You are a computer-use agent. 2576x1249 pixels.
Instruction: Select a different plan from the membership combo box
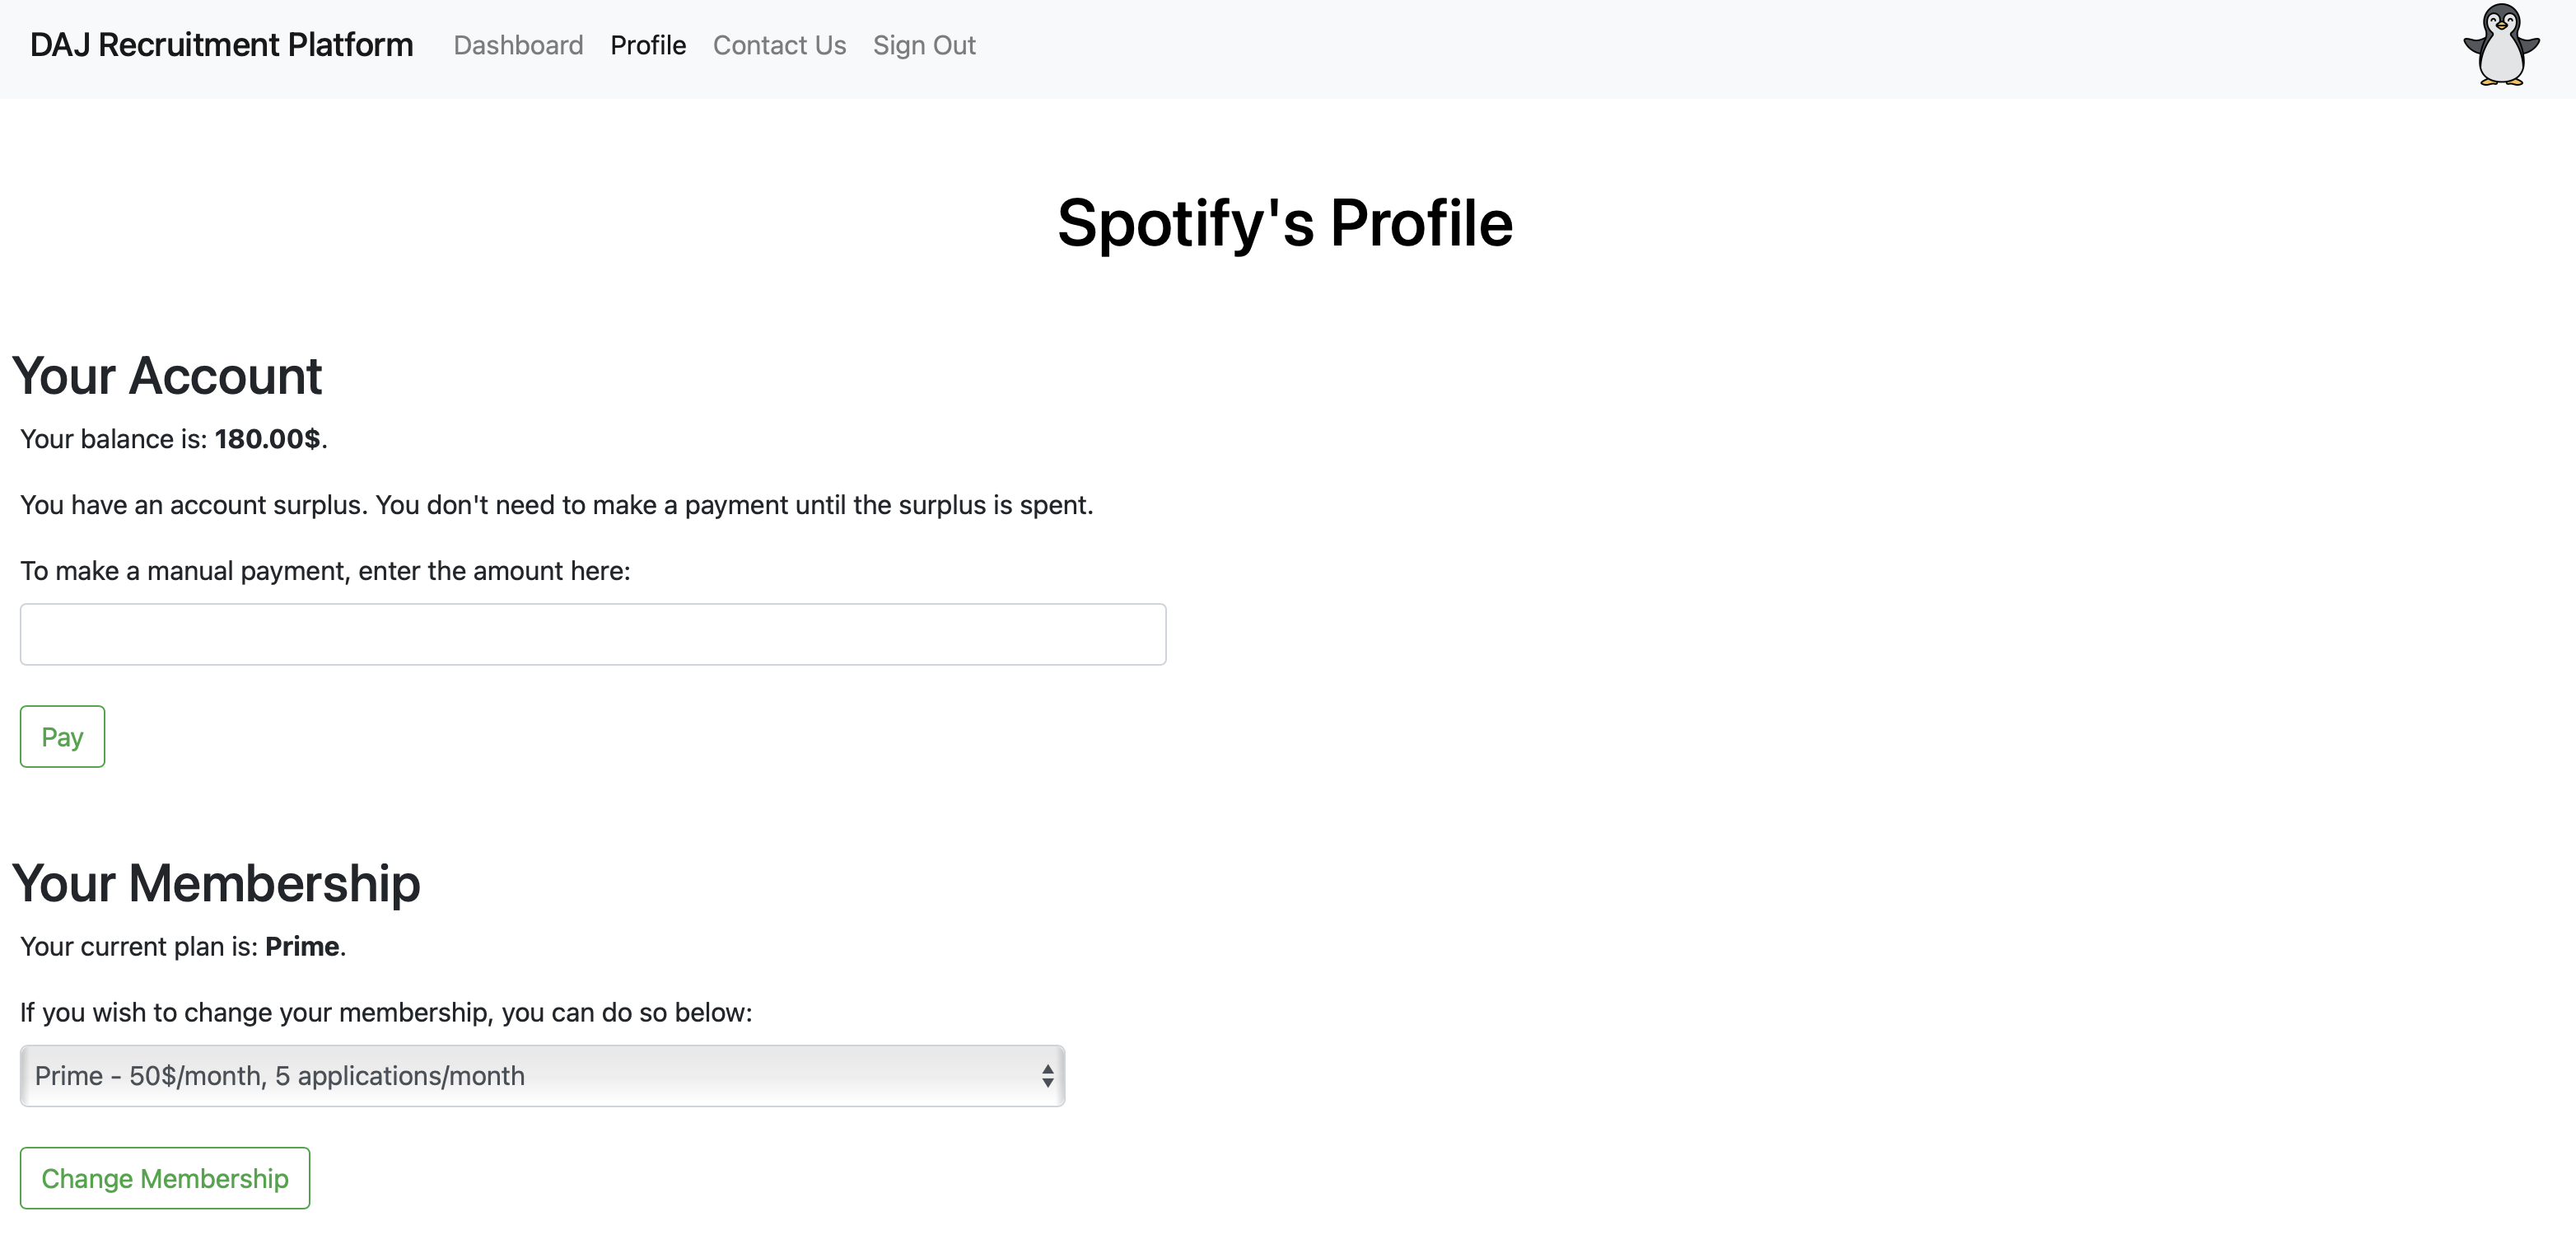(542, 1076)
